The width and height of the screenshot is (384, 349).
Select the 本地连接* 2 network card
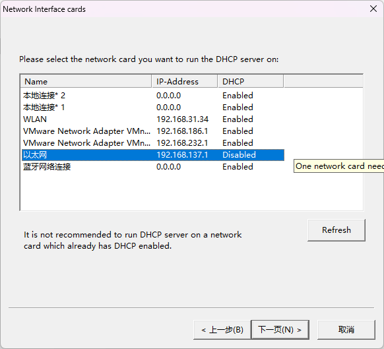153,95
